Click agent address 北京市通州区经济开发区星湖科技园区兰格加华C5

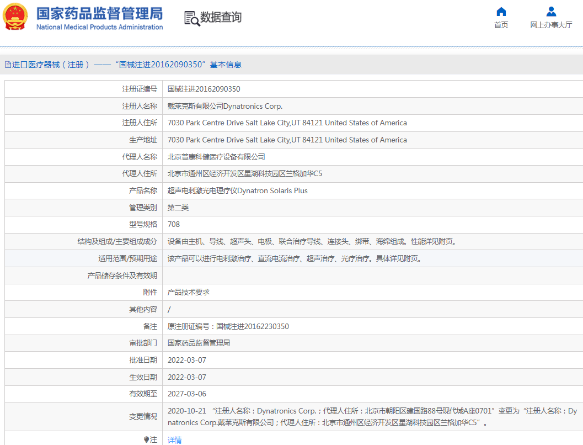(x=245, y=174)
